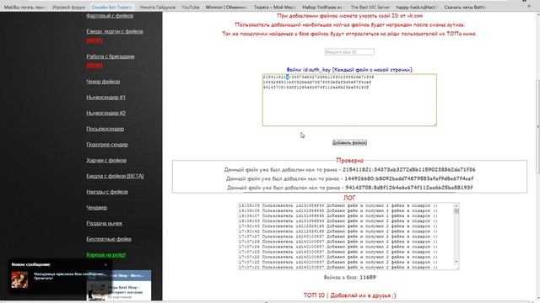Screen dimensions: 540x303
Task: Click the page vertical scrollbar
Action: tap(537, 127)
